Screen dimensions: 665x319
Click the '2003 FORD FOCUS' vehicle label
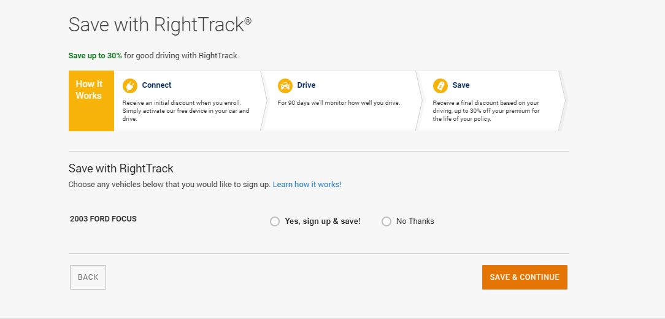click(103, 220)
